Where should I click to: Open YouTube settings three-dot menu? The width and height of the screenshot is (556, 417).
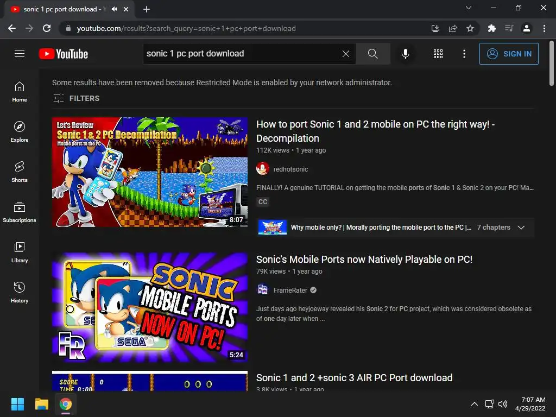coord(464,54)
